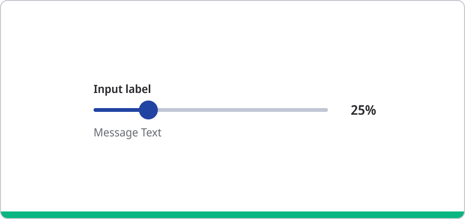Click the green bar at the card's bottom

(x=232, y=215)
